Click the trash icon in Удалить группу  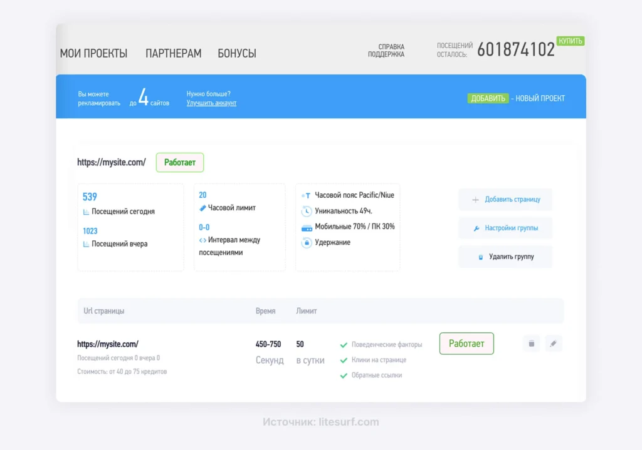coord(481,257)
